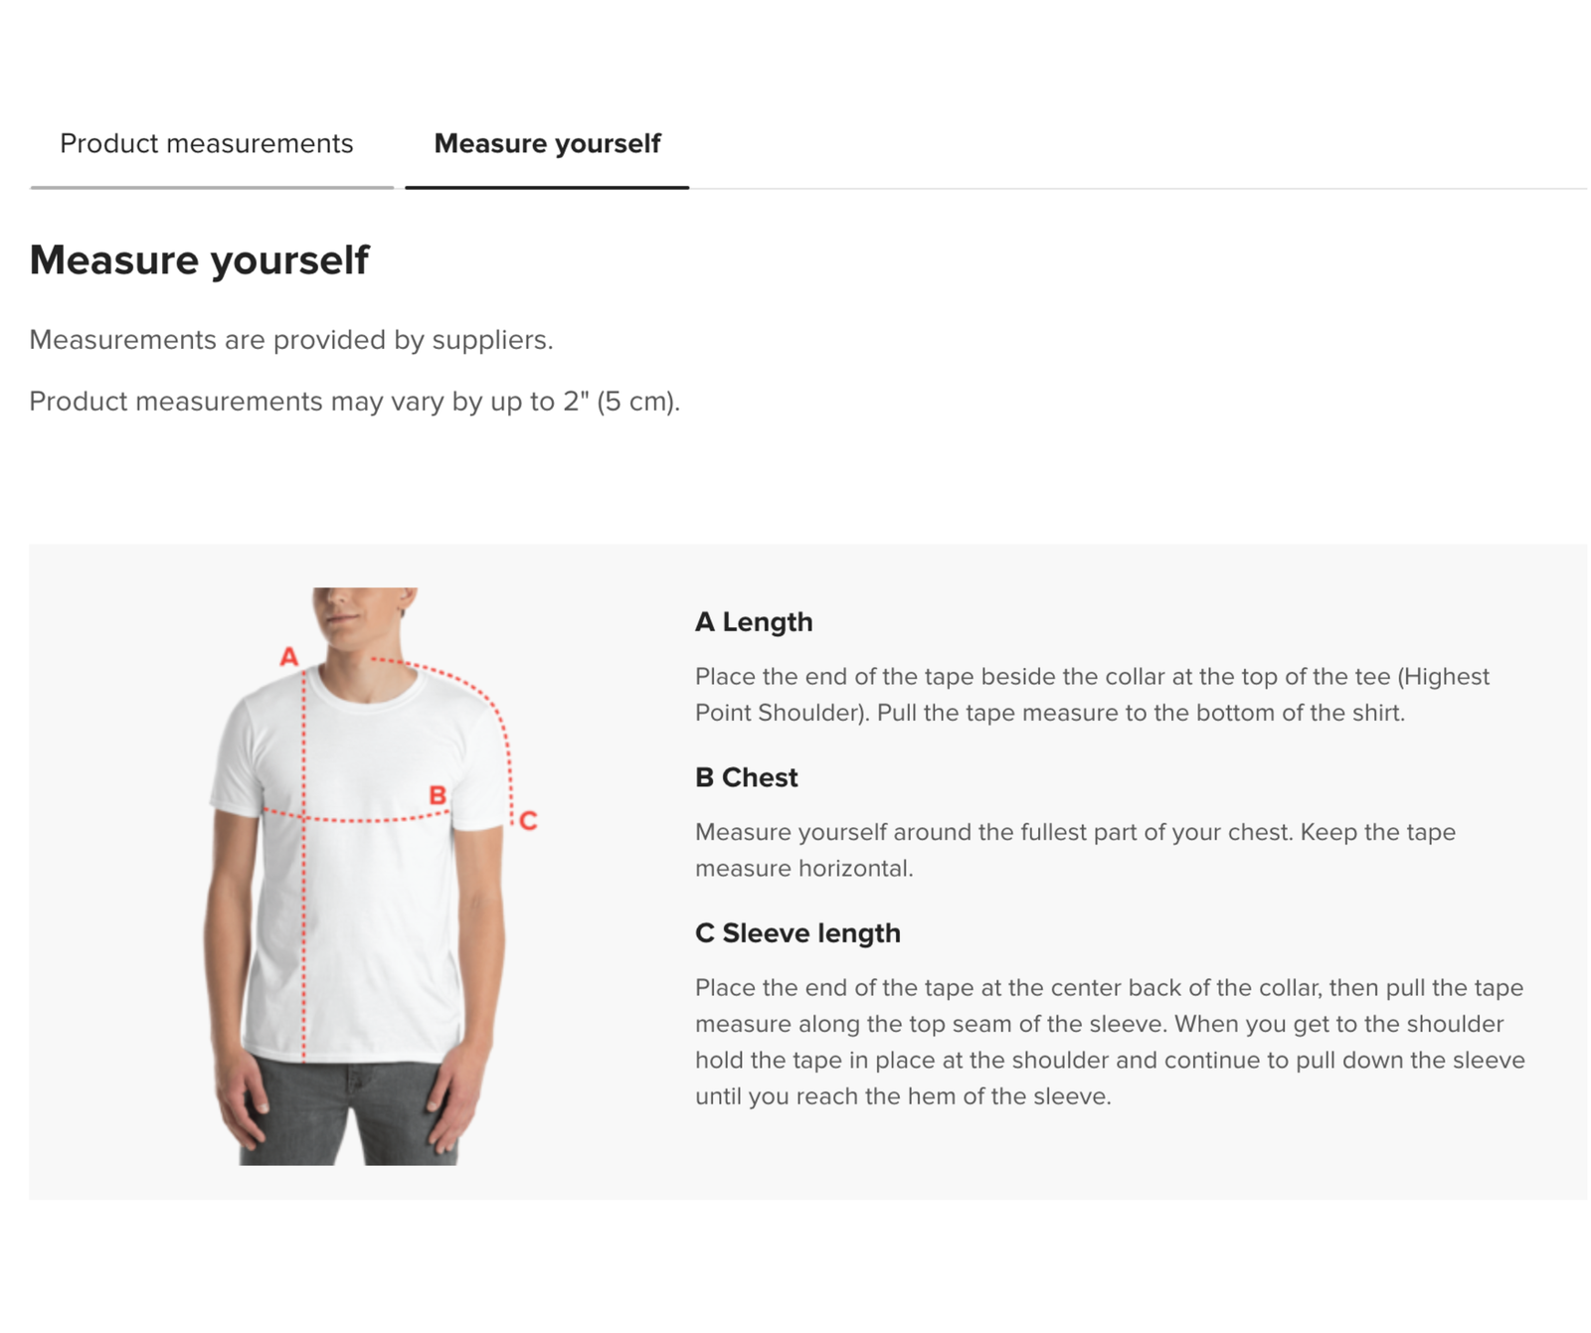
Task: Click the C Sleeve length heading
Action: coord(797,933)
